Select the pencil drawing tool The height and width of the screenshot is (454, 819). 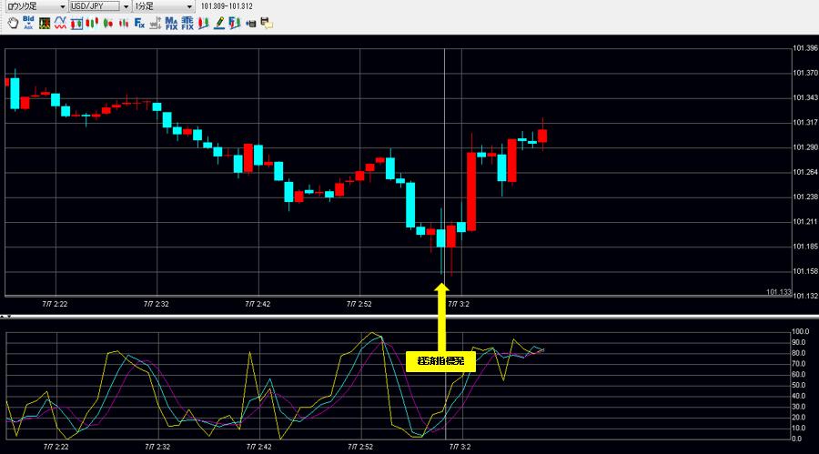[219, 23]
